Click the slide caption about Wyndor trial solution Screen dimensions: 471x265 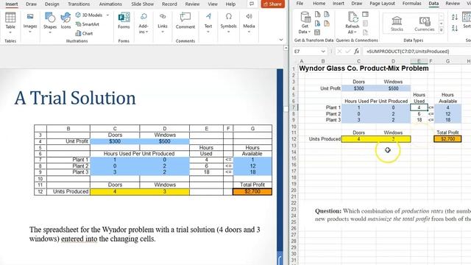click(145, 234)
